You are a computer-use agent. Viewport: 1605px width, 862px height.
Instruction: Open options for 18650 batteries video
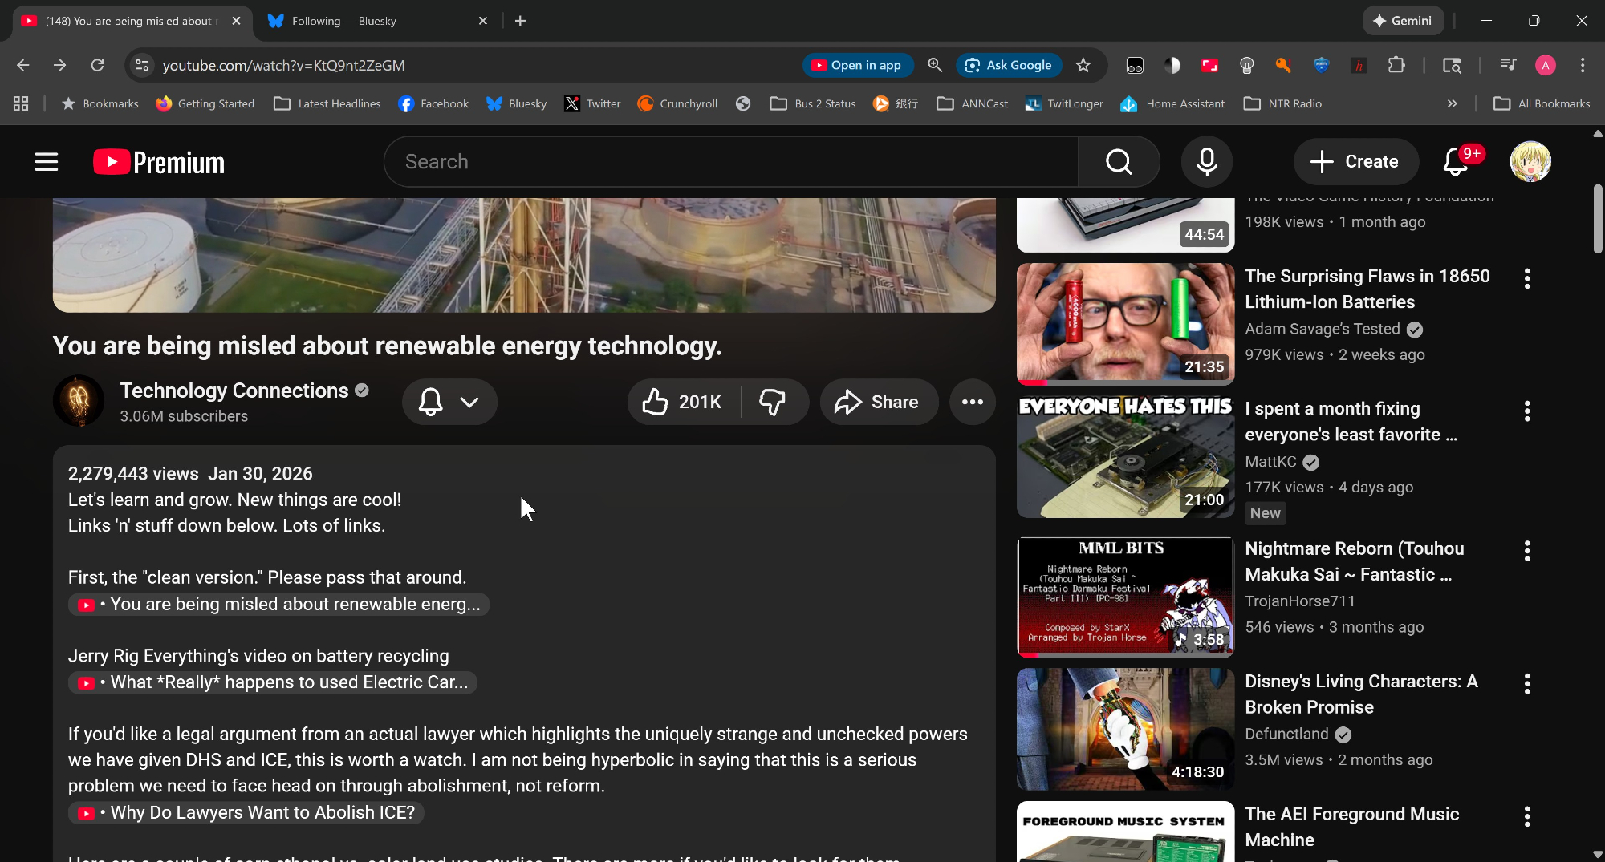1527,278
